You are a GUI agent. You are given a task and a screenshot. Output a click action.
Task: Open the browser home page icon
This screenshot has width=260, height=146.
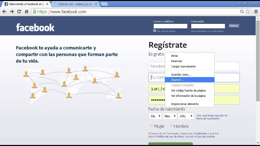[x=26, y=12]
